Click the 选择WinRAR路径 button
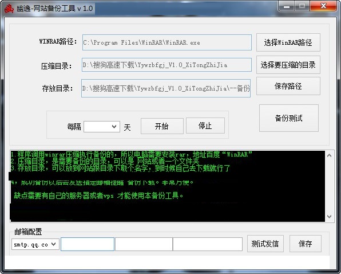This screenshot has height=274, width=341. (x=288, y=42)
